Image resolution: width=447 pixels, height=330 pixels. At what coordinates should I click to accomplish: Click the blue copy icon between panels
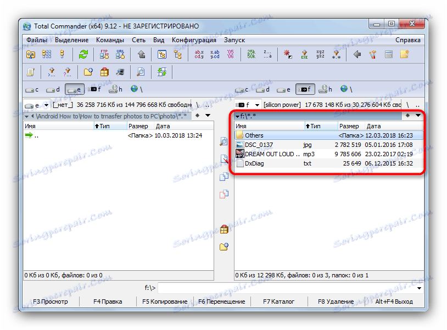pyautogui.click(x=224, y=177)
